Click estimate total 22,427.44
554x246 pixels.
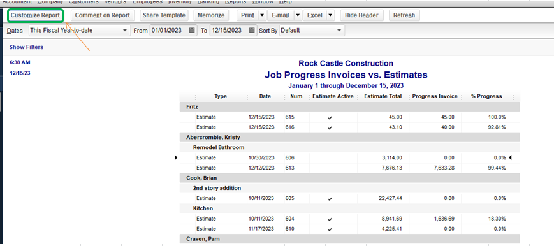[390, 198]
